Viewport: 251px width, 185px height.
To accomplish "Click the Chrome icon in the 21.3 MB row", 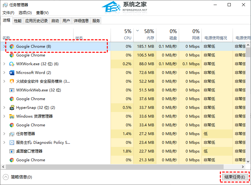I will pyautogui.click(x=12, y=160).
